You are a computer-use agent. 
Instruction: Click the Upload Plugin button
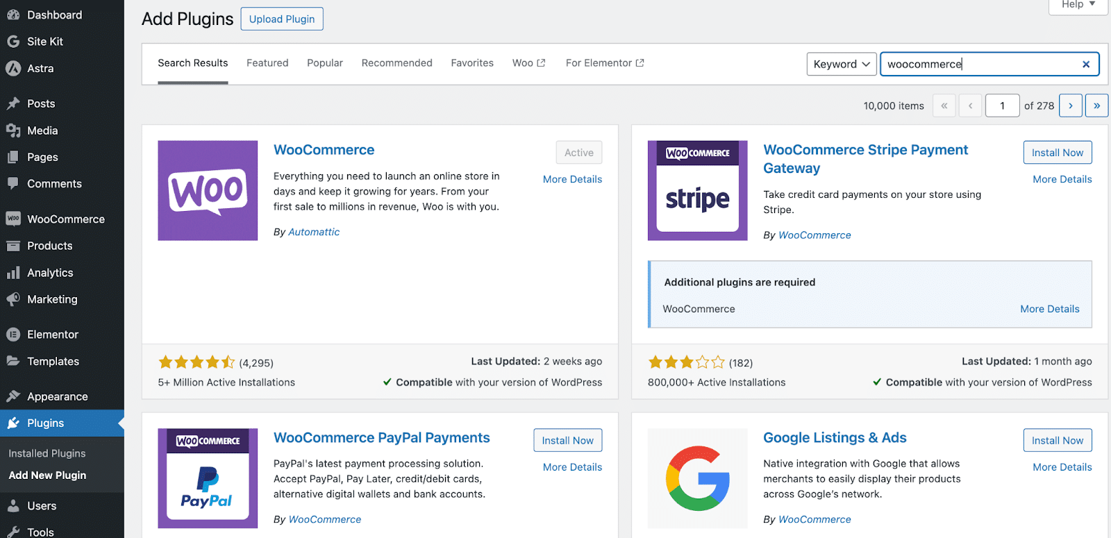point(282,19)
